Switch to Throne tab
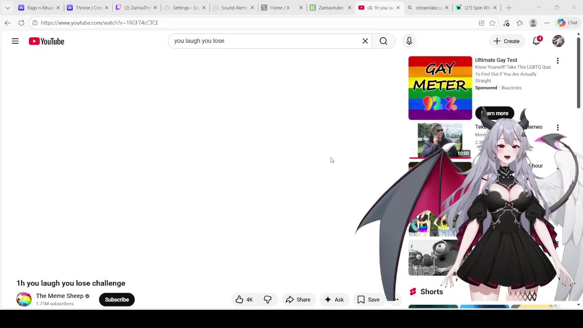583x328 pixels. (x=87, y=8)
